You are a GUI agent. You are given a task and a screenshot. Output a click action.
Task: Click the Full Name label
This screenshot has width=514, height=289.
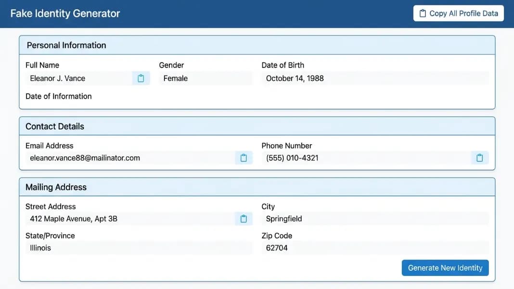(42, 65)
